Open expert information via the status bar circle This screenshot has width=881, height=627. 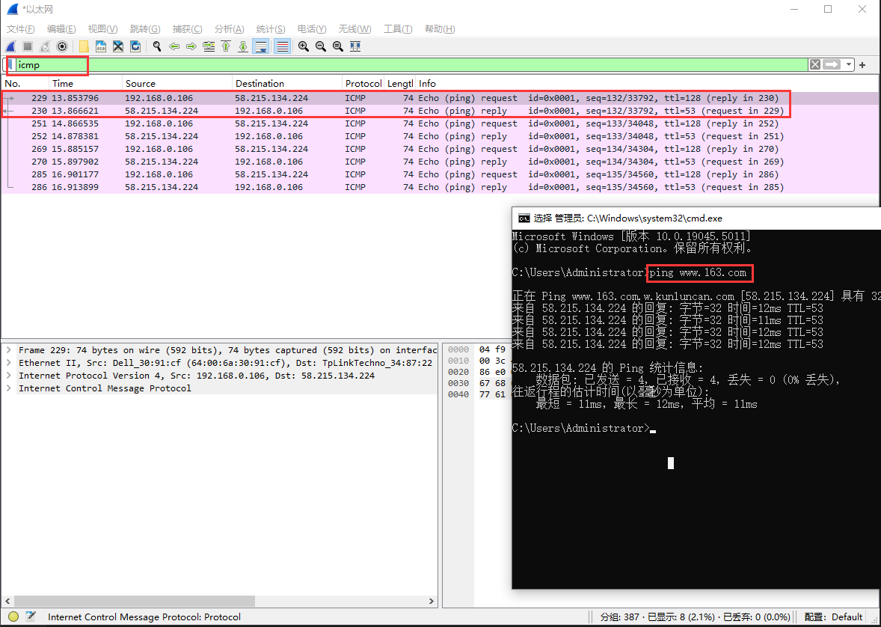coord(13,617)
